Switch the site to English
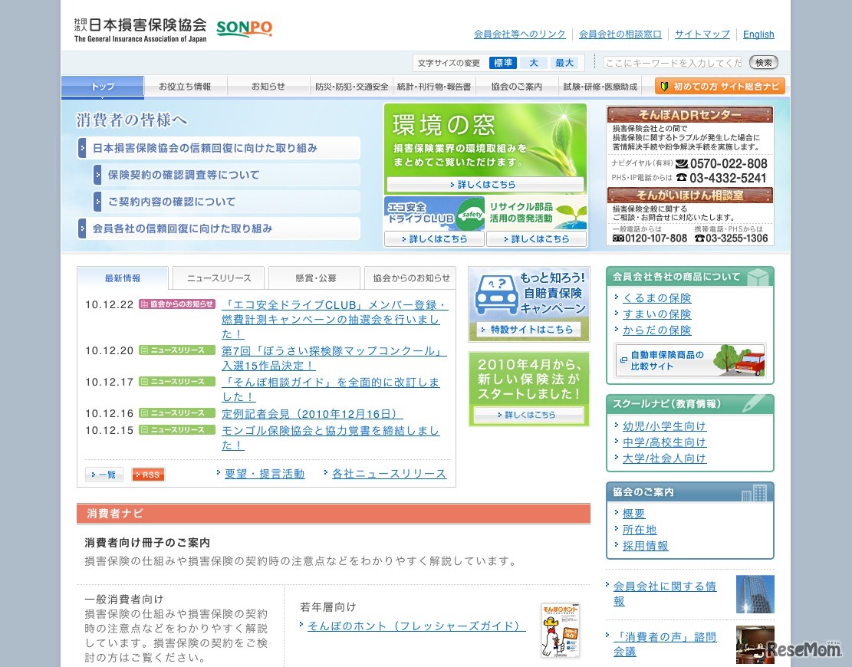 click(x=758, y=34)
